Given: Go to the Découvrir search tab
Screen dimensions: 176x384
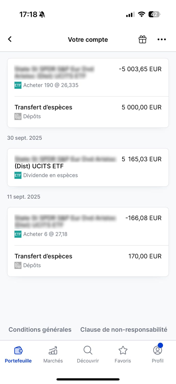Looking at the screenshot, I should point(88,354).
